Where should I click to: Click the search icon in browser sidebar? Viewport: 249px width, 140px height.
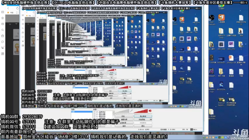pyautogui.click(x=2, y=30)
